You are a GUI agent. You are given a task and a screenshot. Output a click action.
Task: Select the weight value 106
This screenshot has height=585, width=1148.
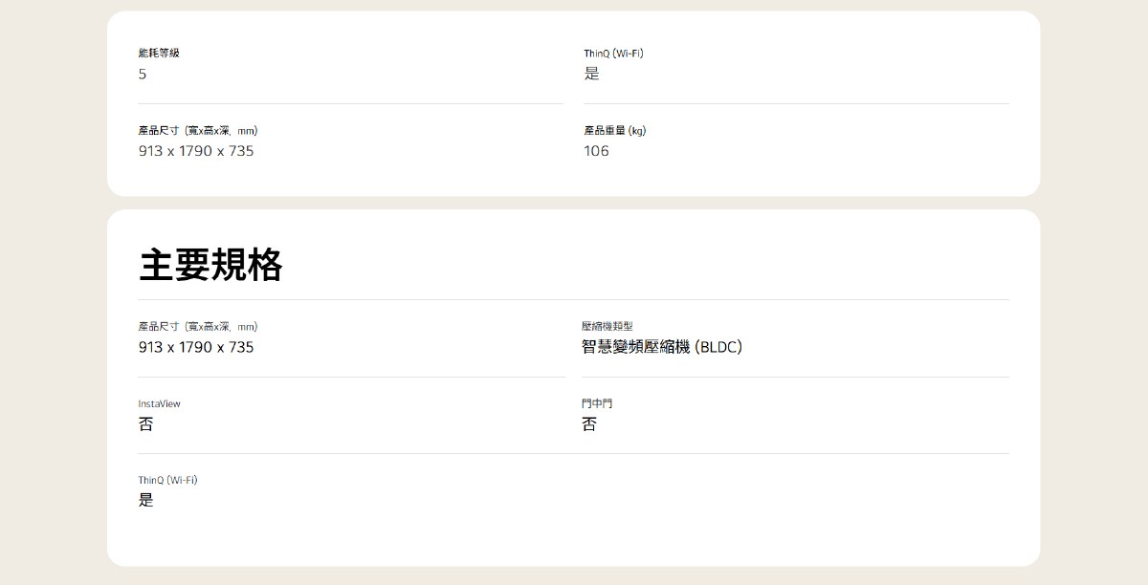pyautogui.click(x=596, y=151)
